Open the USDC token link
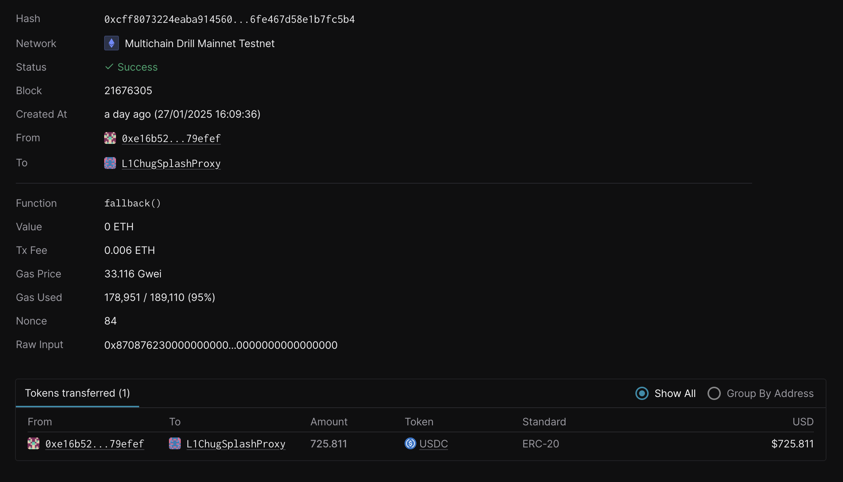Image resolution: width=843 pixels, height=482 pixels. click(434, 444)
